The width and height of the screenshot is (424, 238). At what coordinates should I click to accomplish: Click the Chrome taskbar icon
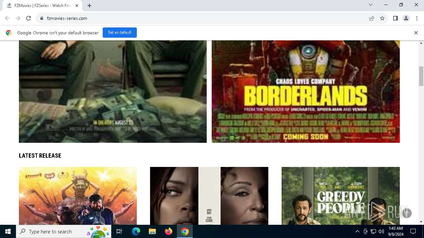click(x=185, y=231)
